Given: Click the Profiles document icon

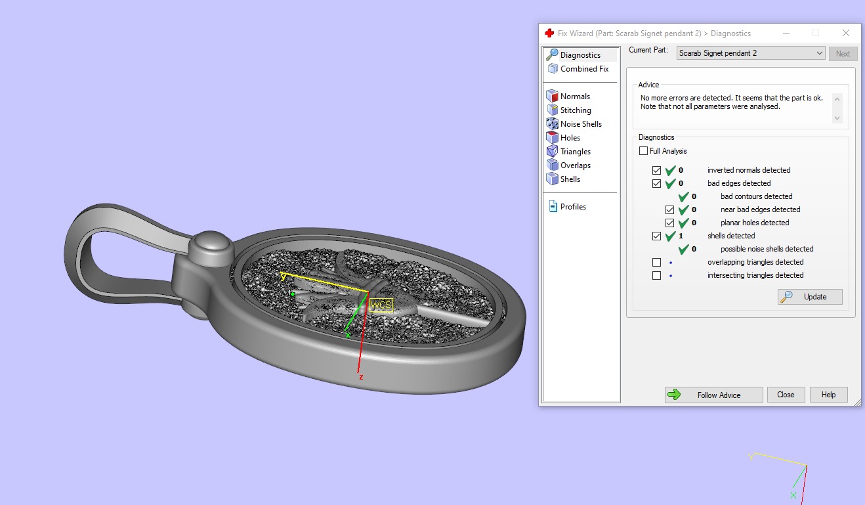Looking at the screenshot, I should (552, 207).
